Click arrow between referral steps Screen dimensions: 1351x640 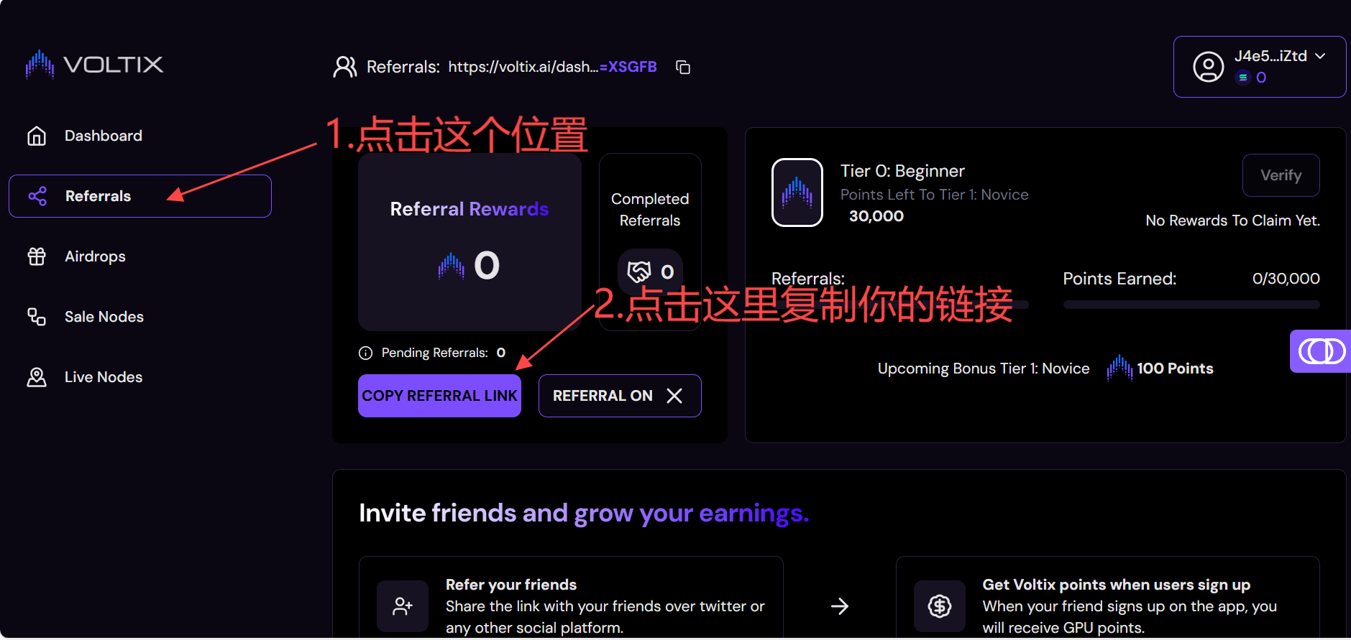tap(839, 606)
